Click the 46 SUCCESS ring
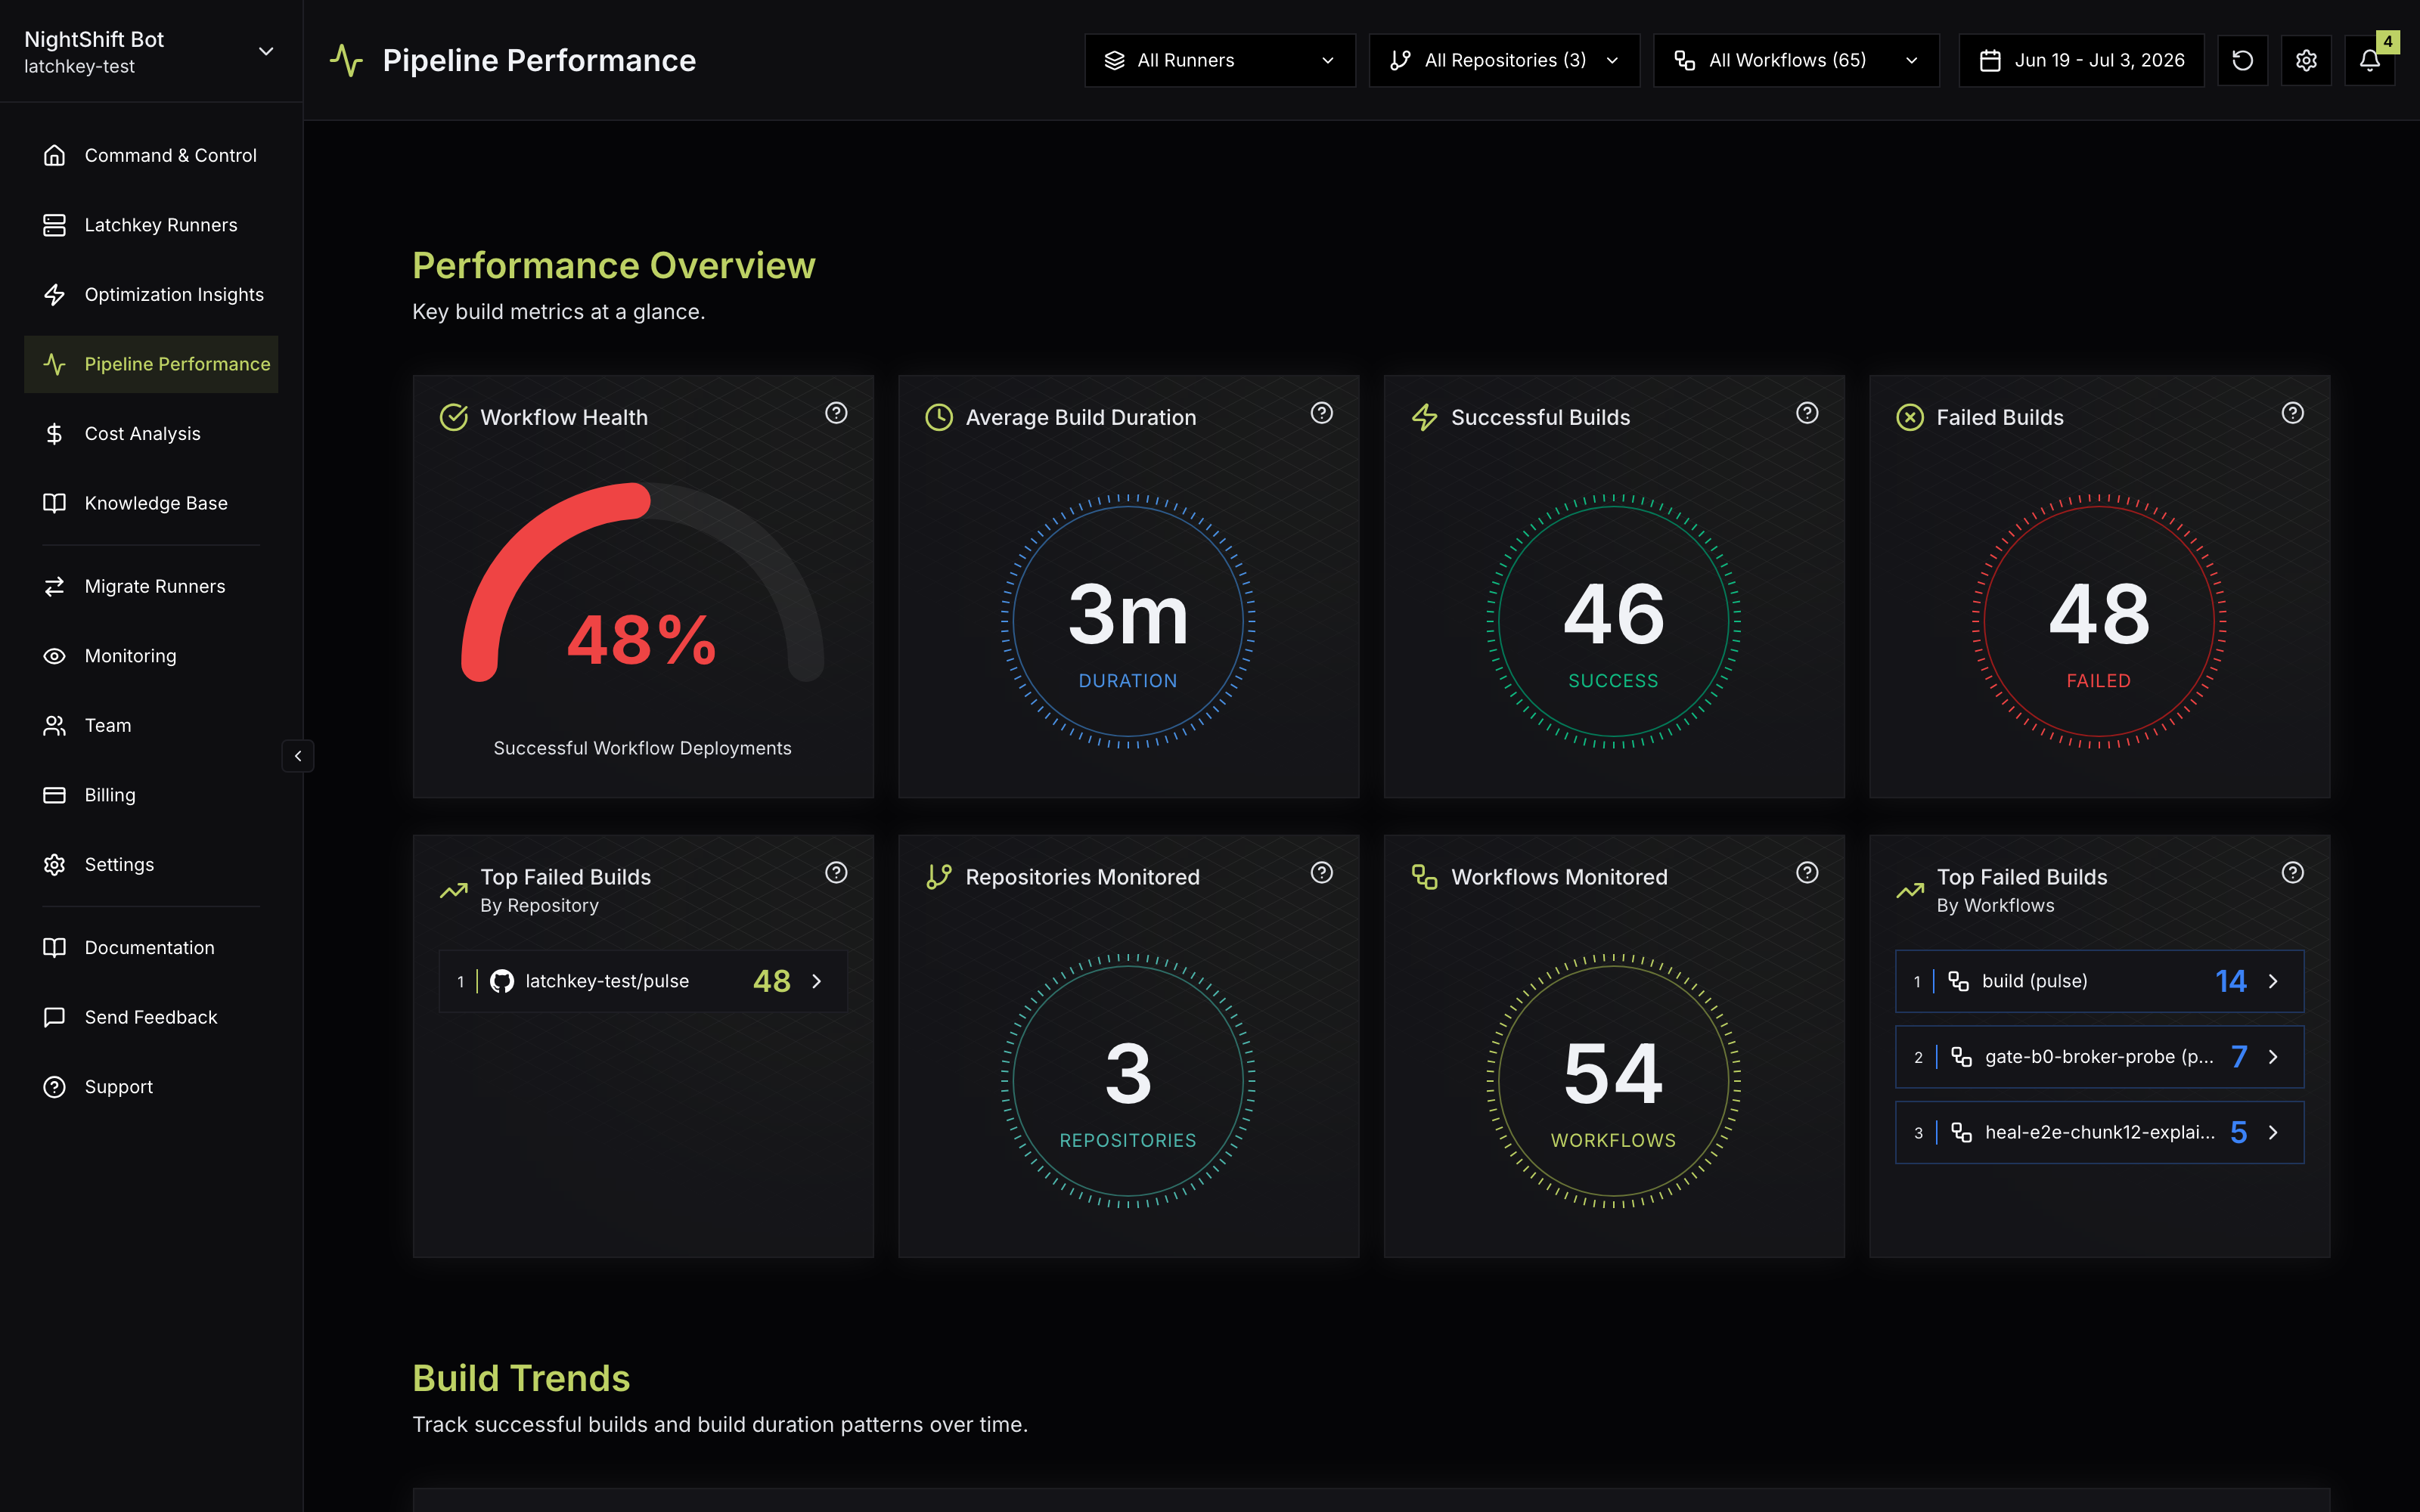This screenshot has width=2420, height=1512. click(1613, 621)
